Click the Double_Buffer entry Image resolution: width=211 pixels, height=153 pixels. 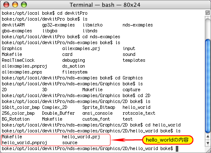tap(58, 113)
